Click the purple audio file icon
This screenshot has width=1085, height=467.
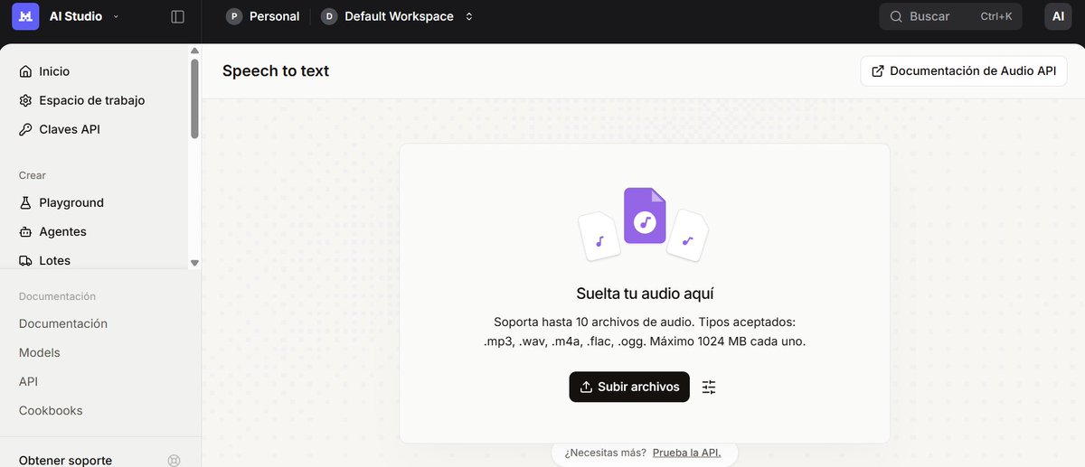click(x=645, y=215)
